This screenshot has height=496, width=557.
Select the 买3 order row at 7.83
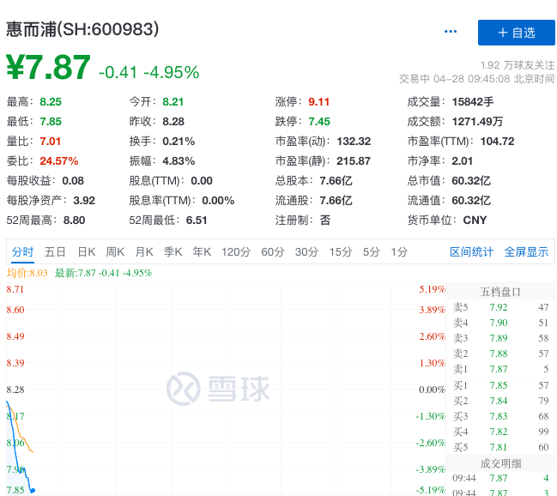tap(500, 416)
